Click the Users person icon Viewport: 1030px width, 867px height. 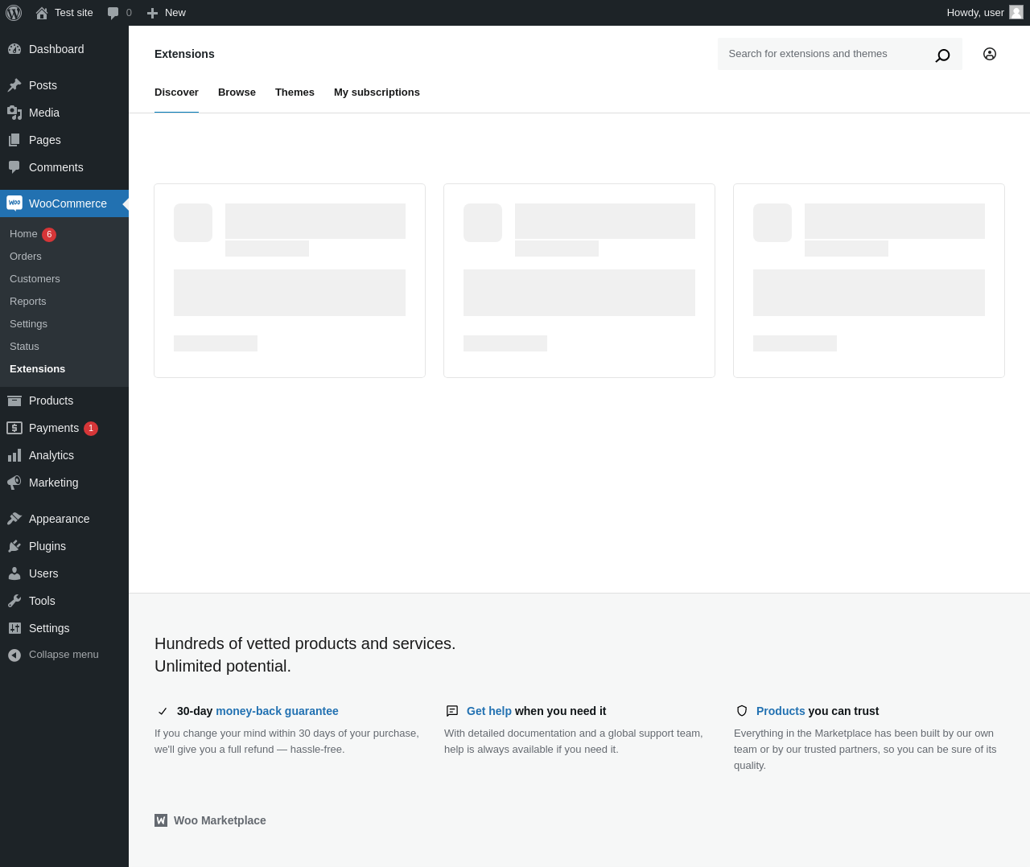pos(14,573)
